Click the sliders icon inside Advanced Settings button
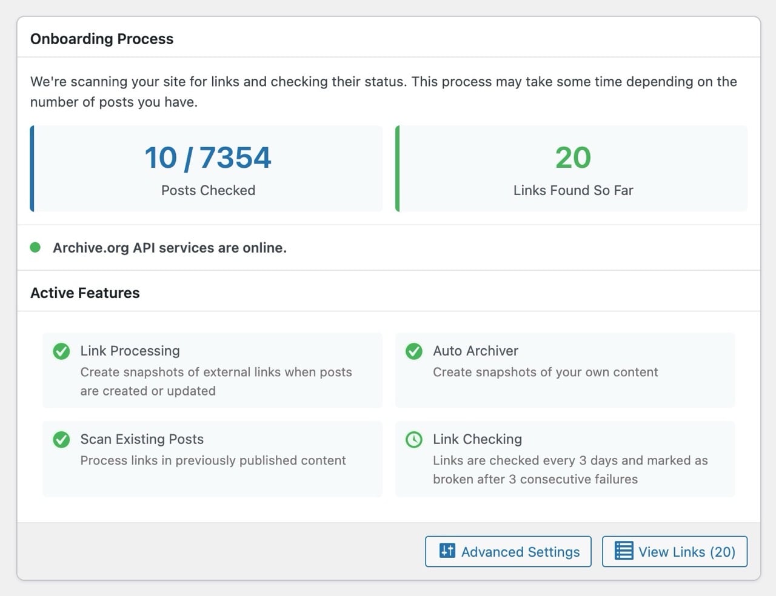Viewport: 776px width, 596px height. point(446,551)
